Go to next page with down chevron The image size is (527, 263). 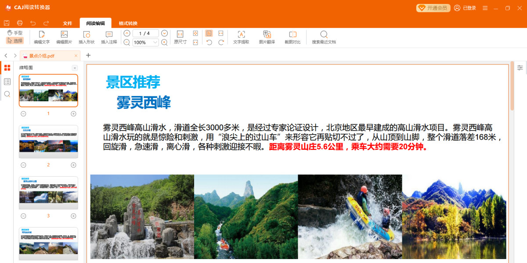164,33
